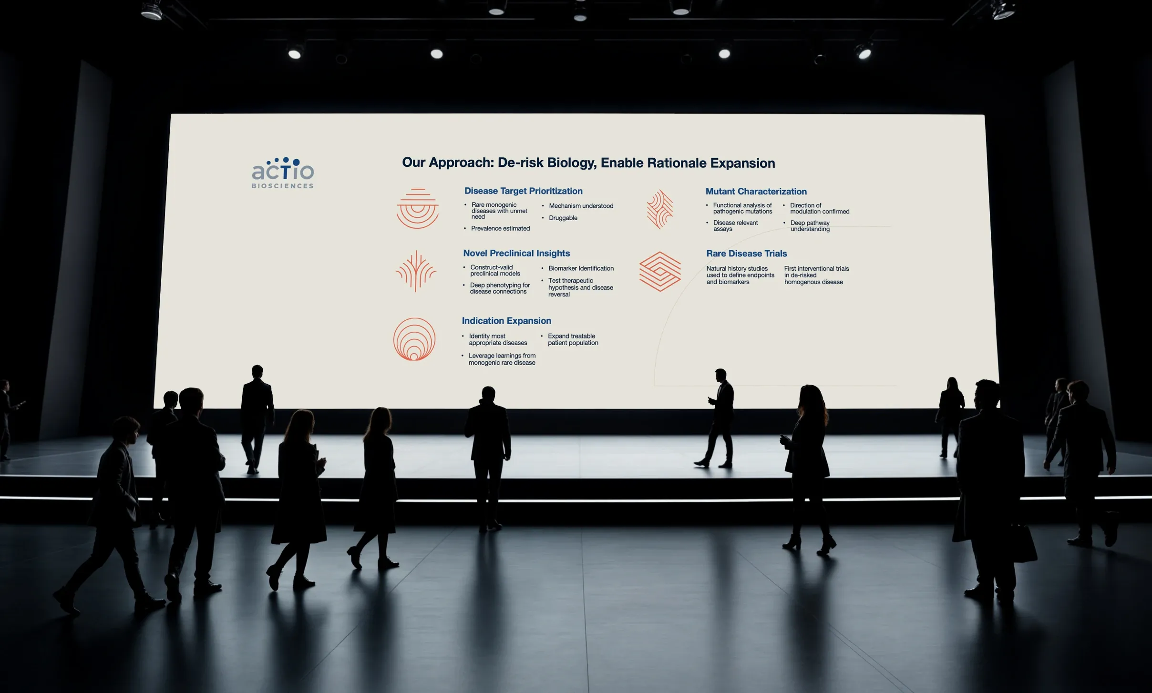
Task: Click the Rare Disease Trials heading
Action: (746, 254)
